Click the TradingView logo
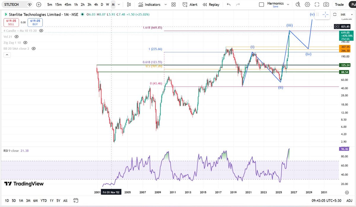356x207 pixels. (x=24, y=184)
